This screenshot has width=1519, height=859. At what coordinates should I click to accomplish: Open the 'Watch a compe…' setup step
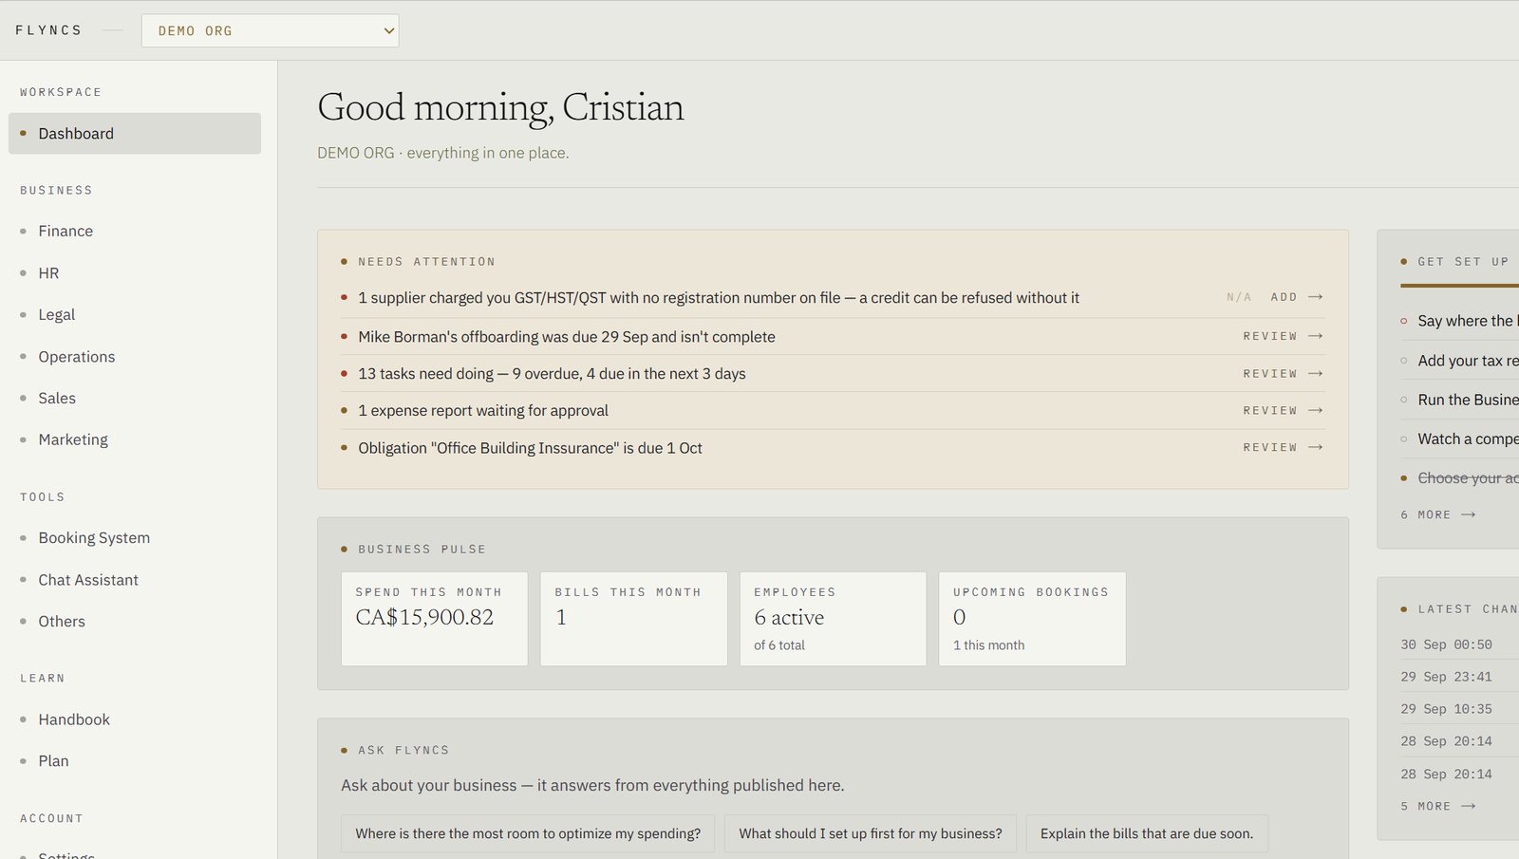click(x=1468, y=439)
